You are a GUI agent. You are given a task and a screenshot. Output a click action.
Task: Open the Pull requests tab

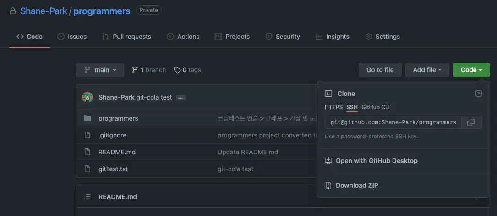coord(126,37)
